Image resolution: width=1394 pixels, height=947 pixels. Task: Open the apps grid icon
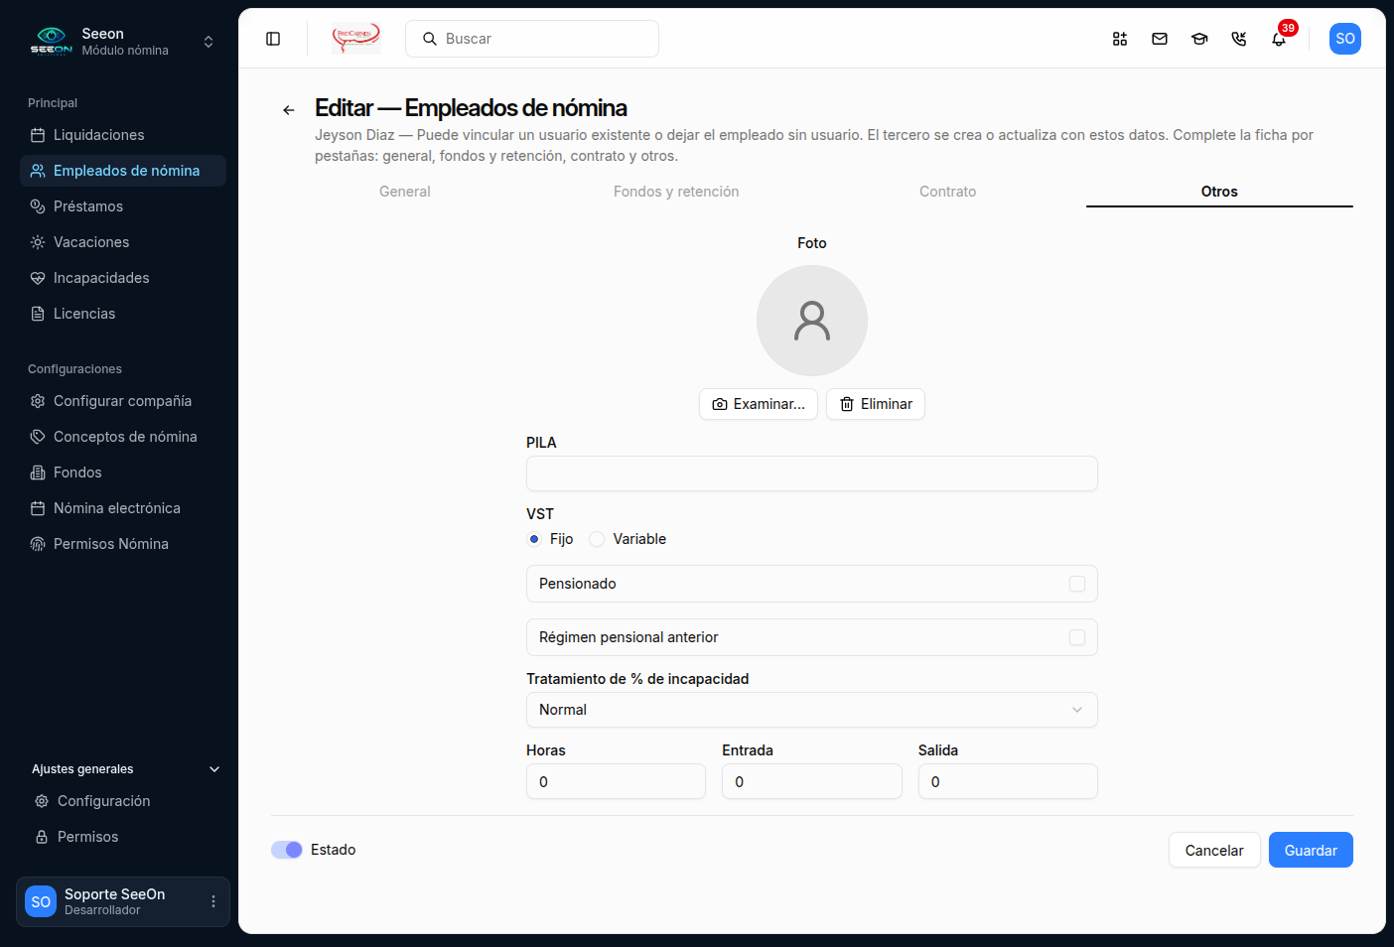tap(1120, 39)
